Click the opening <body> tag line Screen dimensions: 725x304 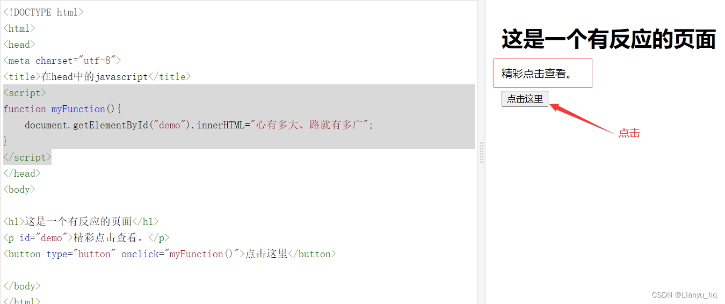click(x=19, y=190)
